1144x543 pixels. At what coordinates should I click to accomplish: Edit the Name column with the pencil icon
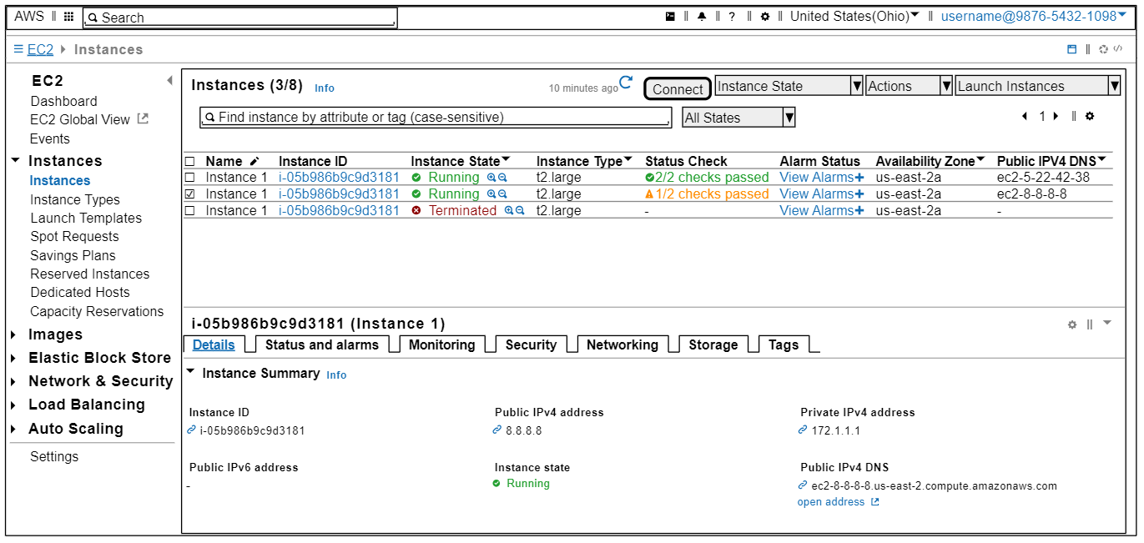255,161
